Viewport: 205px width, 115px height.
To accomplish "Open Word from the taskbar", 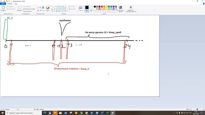I will pyautogui.click(x=102, y=113).
